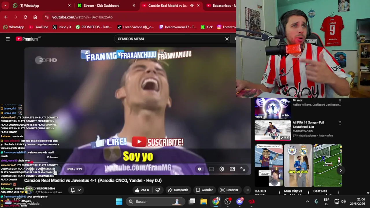The width and height of the screenshot is (370, 208).
Task: Go forward one page in browser
Action: coord(16,17)
